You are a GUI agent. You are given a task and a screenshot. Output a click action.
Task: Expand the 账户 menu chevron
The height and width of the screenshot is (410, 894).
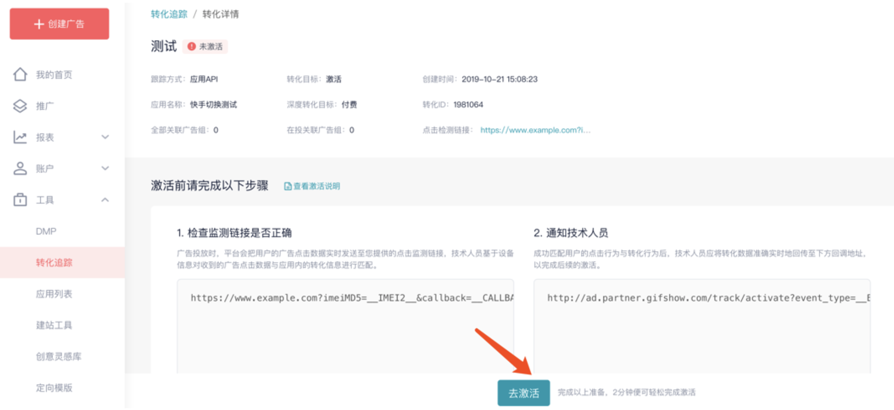coord(105,168)
